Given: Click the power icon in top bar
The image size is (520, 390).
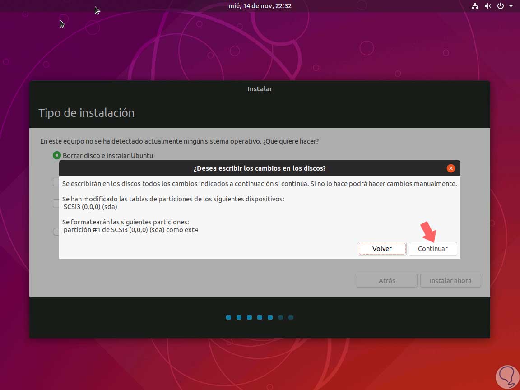Looking at the screenshot, I should pyautogui.click(x=501, y=6).
